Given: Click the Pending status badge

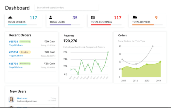Looking at the screenshot, I should tap(25, 52).
